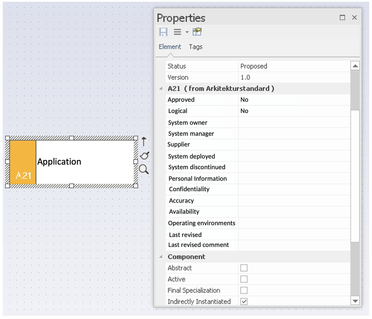372x319 pixels.
Task: Collapse the A21 (from Arkitekturstandard) group
Action: tap(161, 88)
